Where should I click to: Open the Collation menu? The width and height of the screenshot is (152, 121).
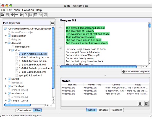click(28, 10)
